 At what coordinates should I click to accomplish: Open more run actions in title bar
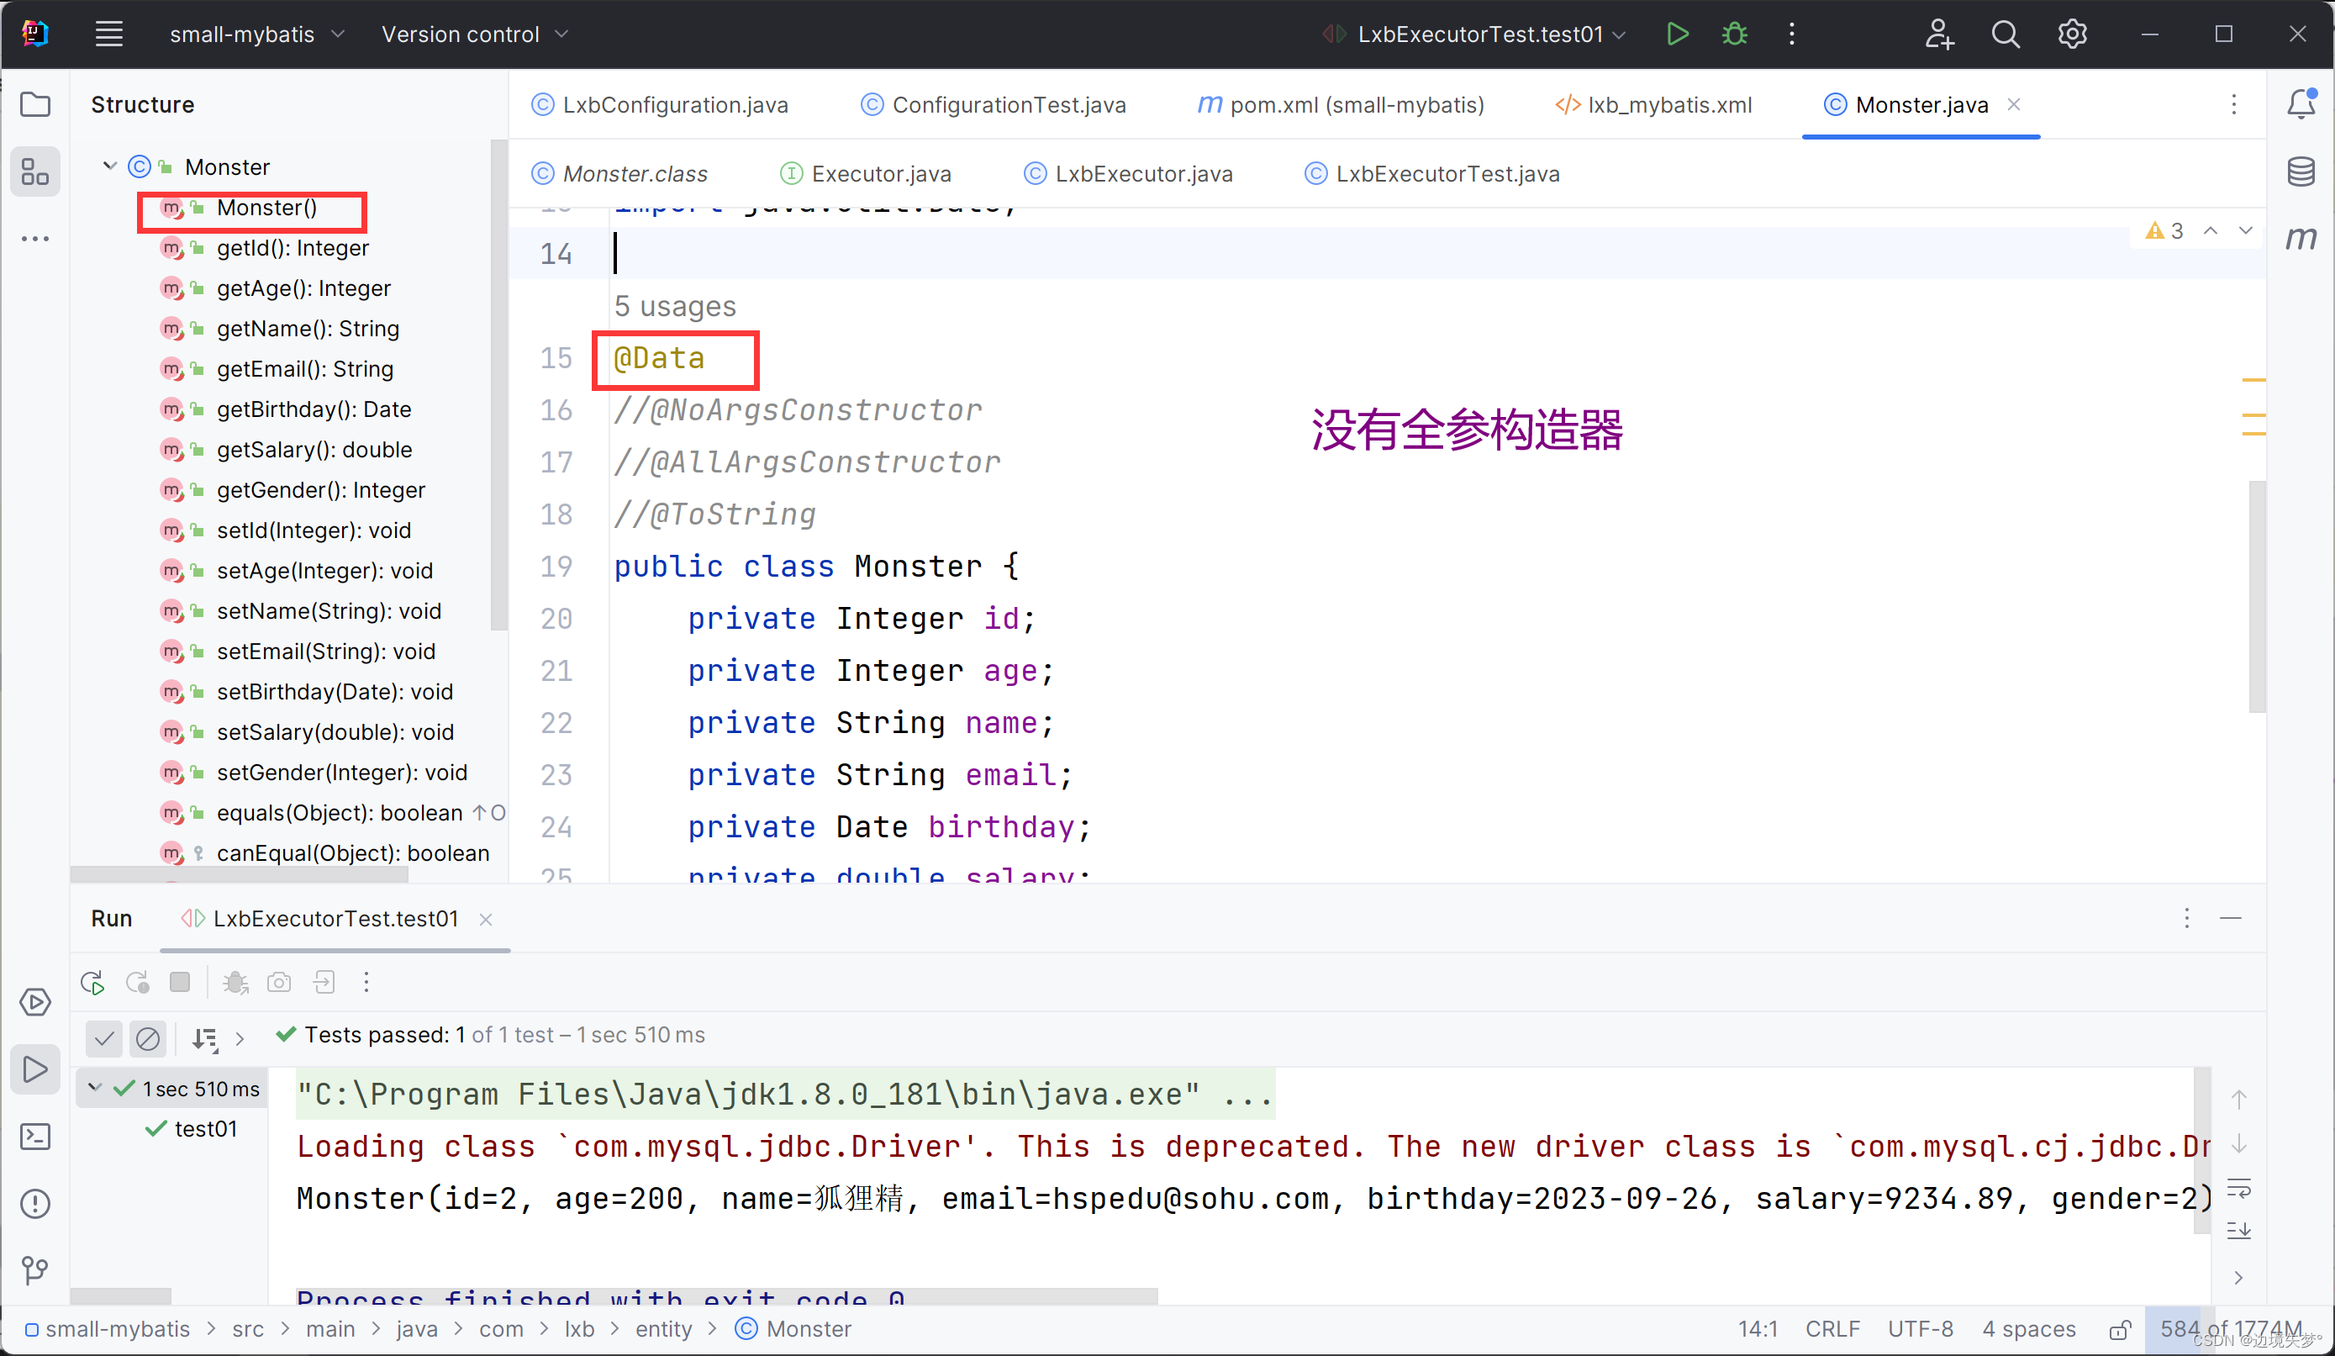1791,34
